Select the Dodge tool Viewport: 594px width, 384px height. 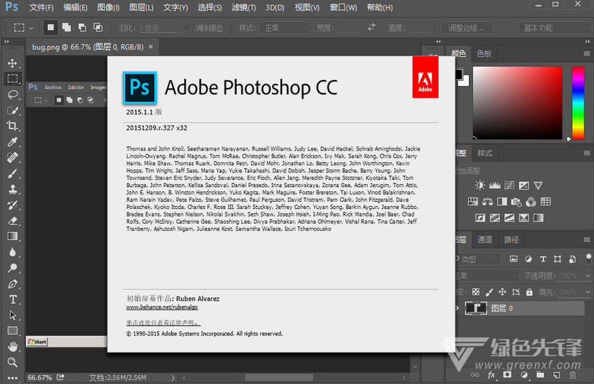tap(13, 268)
